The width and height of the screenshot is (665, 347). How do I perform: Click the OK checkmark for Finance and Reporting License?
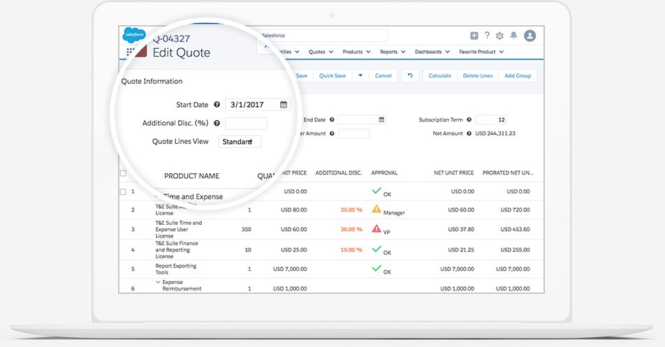(x=377, y=249)
